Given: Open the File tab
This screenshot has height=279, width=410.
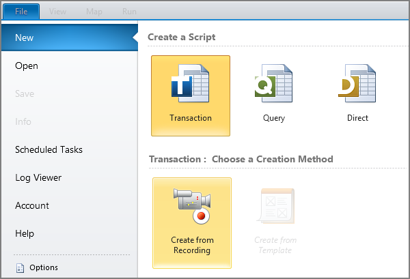Looking at the screenshot, I should (20, 12).
